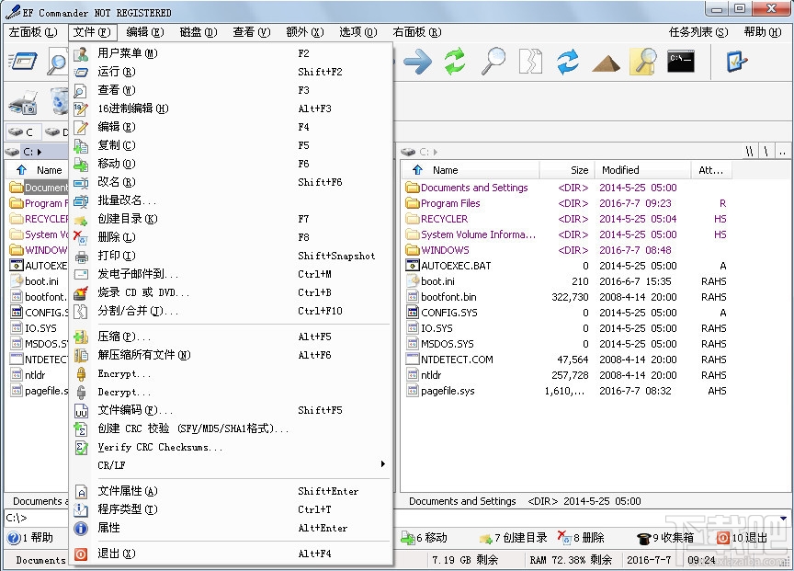Click the printer icon in the left sidebar

coord(20,101)
